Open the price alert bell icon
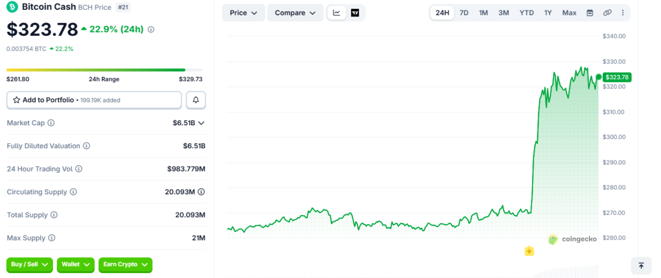 pyautogui.click(x=196, y=100)
